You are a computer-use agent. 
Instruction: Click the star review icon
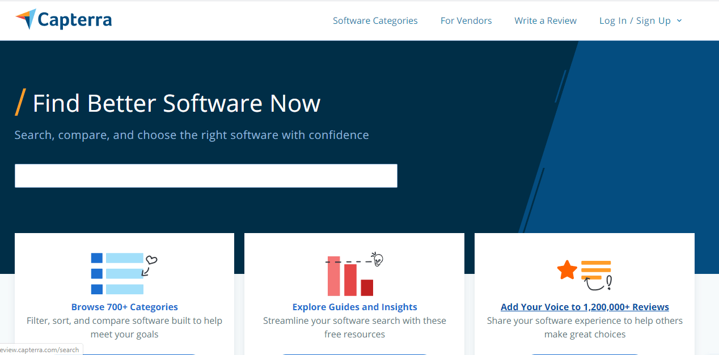point(585,274)
